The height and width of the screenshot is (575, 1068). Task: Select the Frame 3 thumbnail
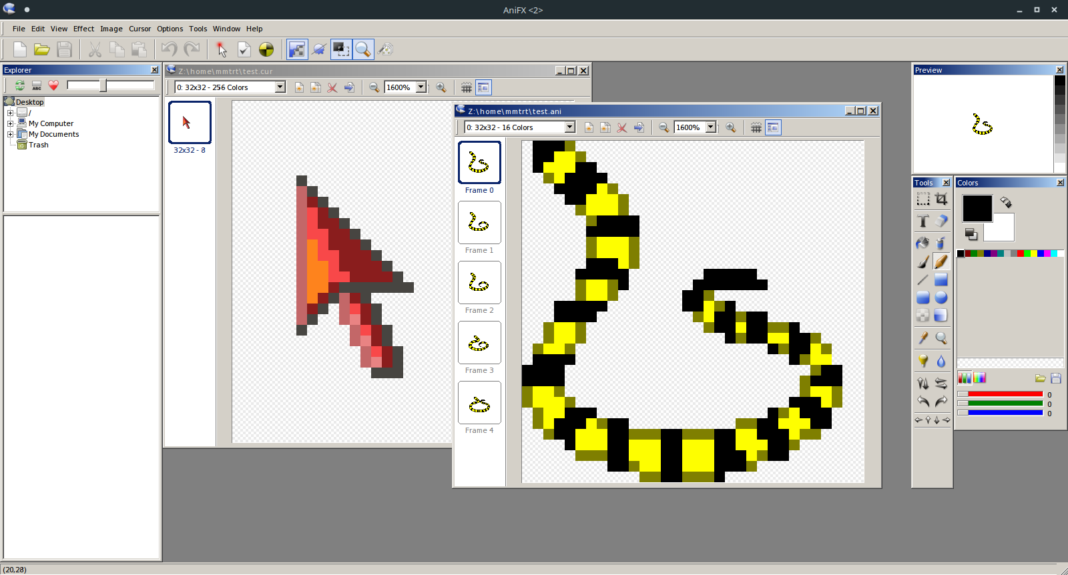pos(479,343)
